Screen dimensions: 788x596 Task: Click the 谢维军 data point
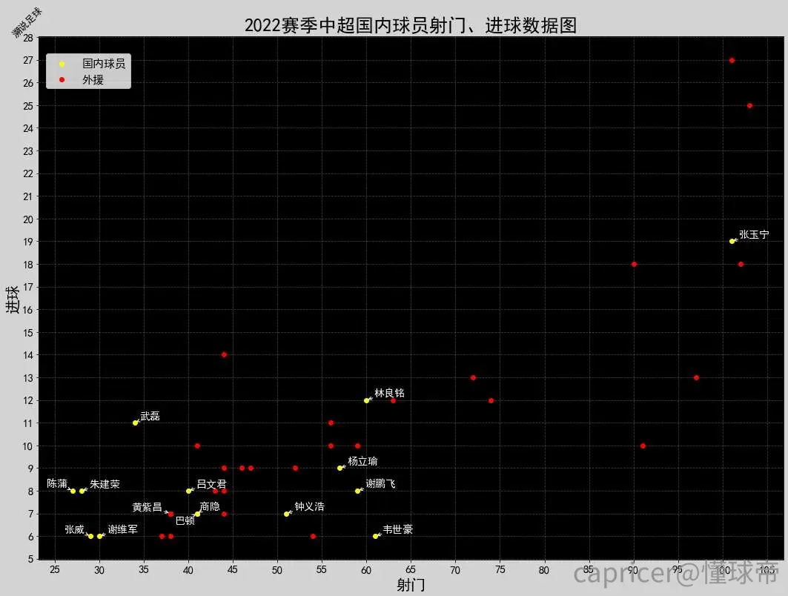coord(99,536)
